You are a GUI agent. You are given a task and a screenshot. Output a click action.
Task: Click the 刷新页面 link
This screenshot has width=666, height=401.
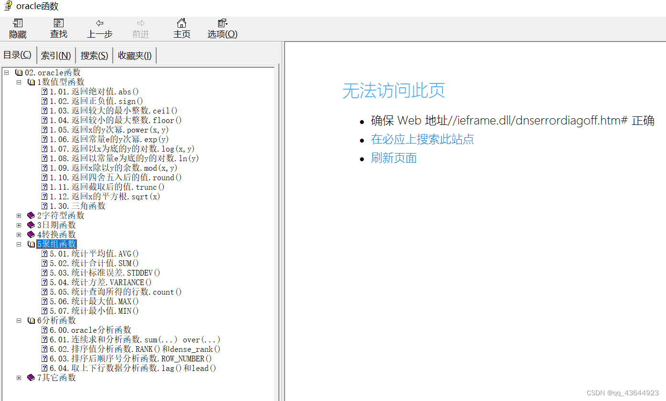tap(394, 158)
